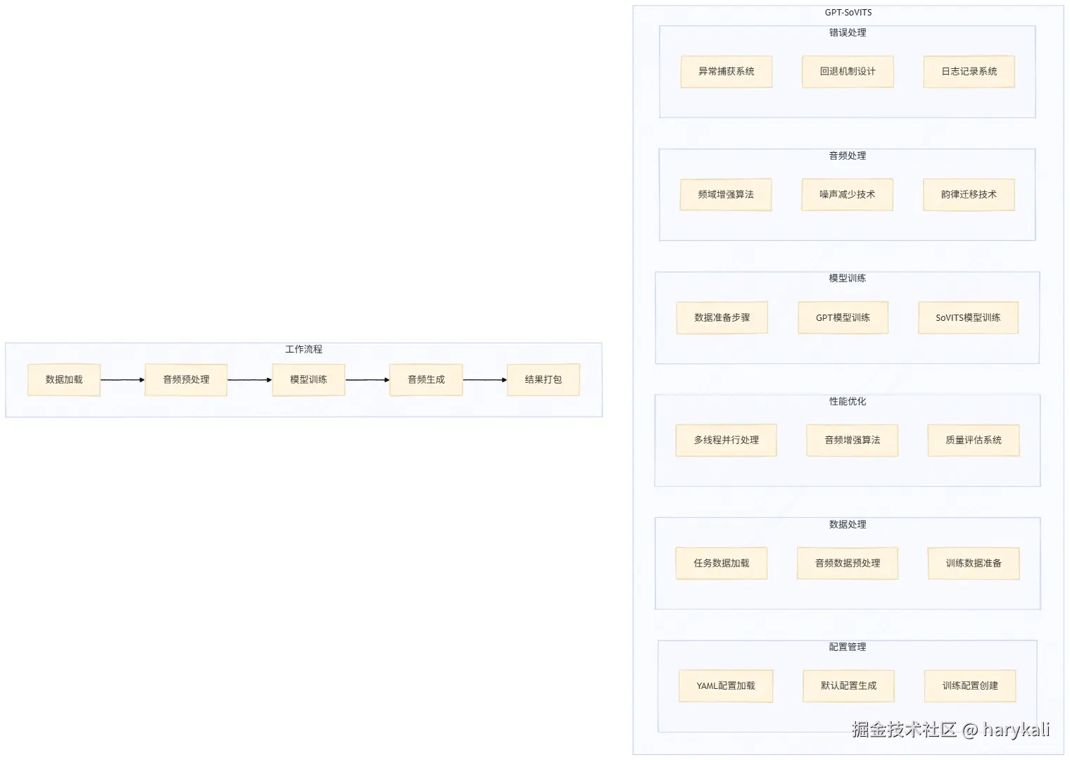Click the YAML配置加载 box
Viewport: 1070px width, 760px height.
[726, 686]
